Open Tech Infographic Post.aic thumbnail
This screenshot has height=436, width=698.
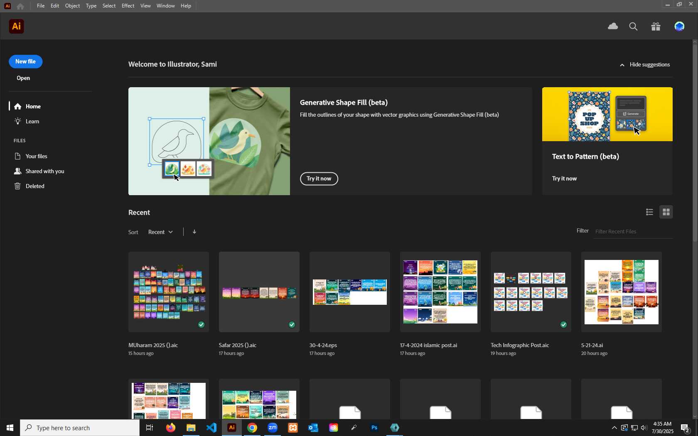point(531,291)
